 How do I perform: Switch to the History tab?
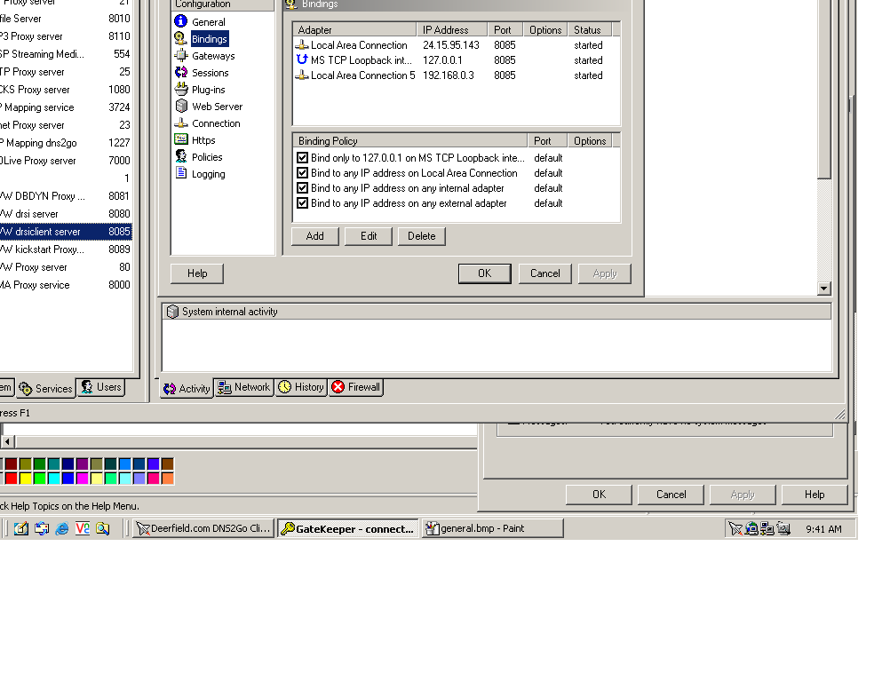pyautogui.click(x=301, y=387)
